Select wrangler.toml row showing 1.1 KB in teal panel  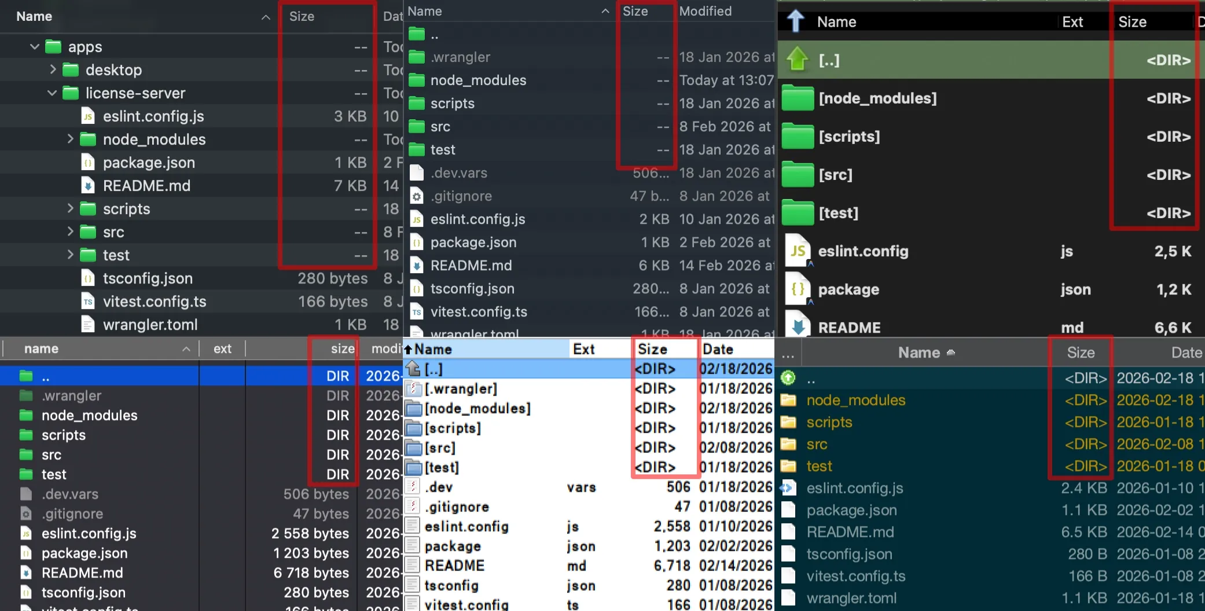(991, 598)
